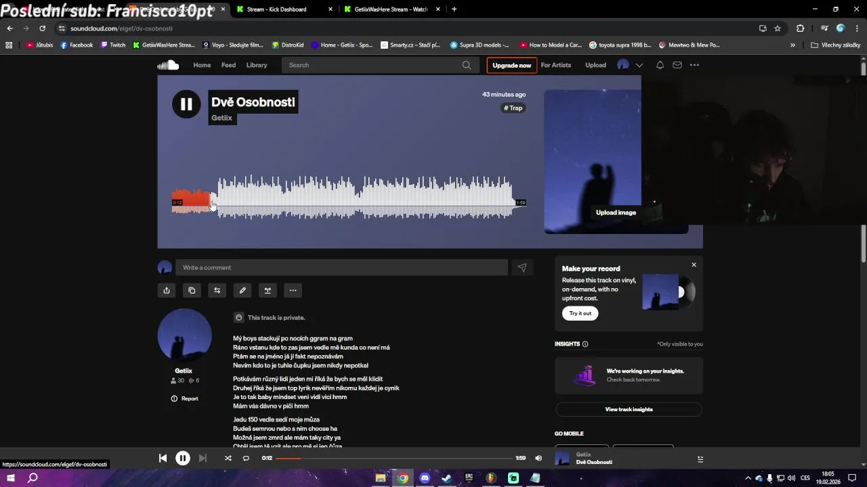Click the Getiix name under the avatar

[x=184, y=371]
